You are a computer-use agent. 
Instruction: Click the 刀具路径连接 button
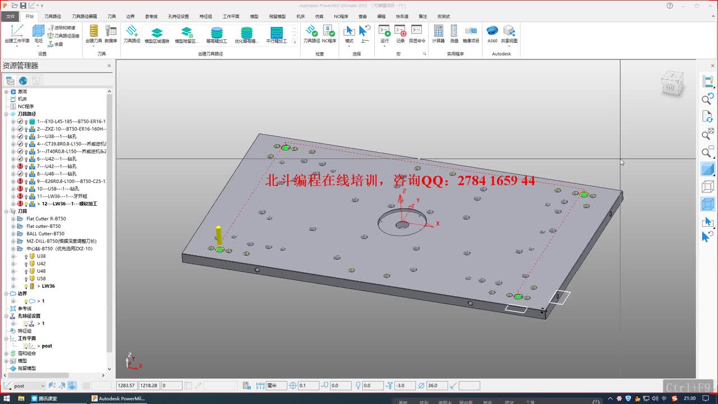click(x=63, y=35)
